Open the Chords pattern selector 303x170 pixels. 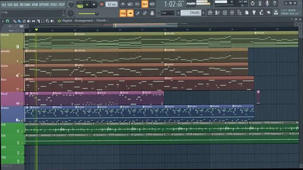coord(190,13)
